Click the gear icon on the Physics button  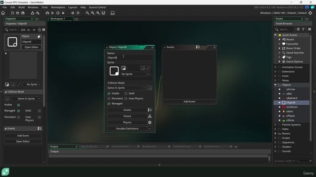[150, 122]
